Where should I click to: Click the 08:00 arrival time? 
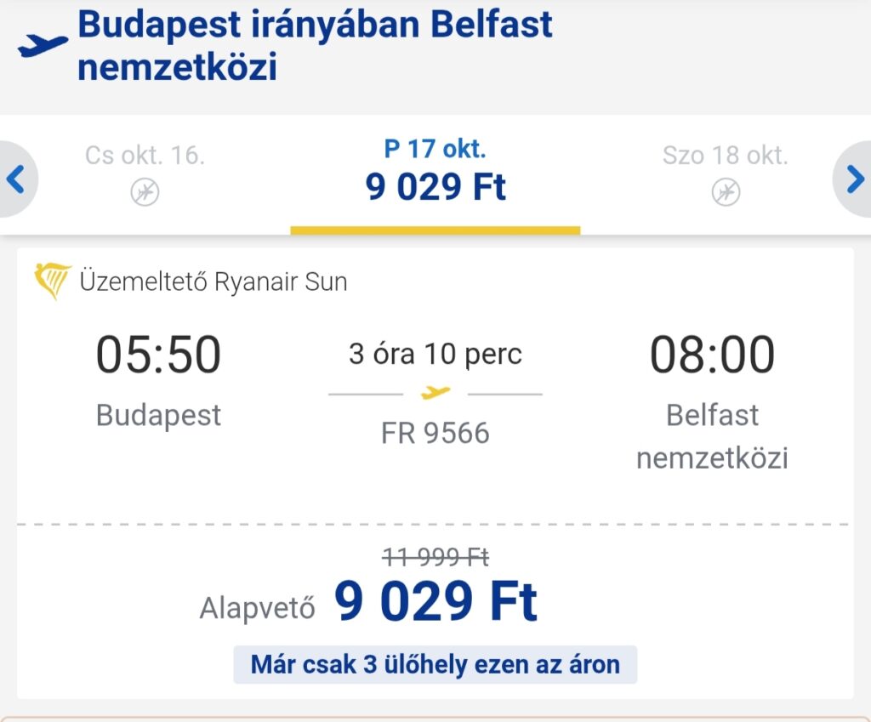[x=712, y=355]
